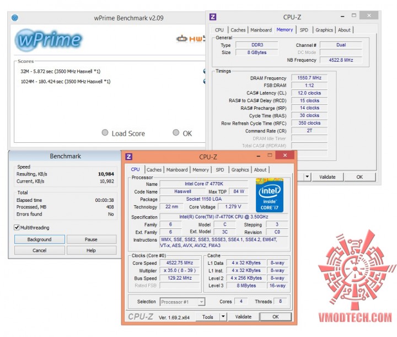
Task: Pause the running benchmark
Action: click(x=91, y=239)
